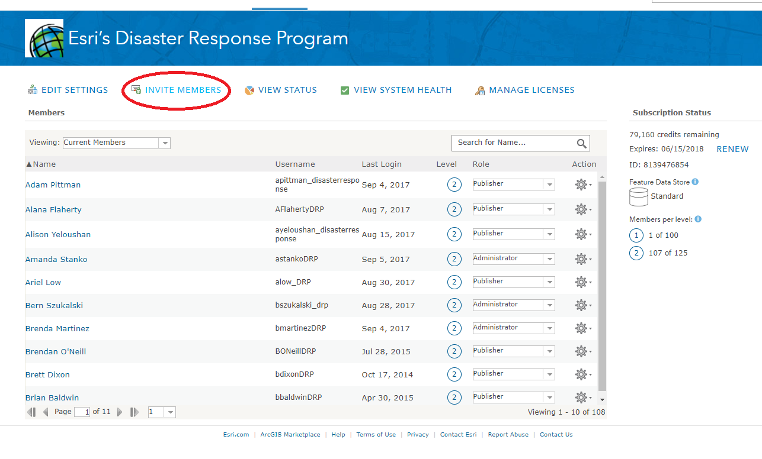The height and width of the screenshot is (459, 762).
Task: Open the Report Abuse footer link
Action: tap(508, 434)
